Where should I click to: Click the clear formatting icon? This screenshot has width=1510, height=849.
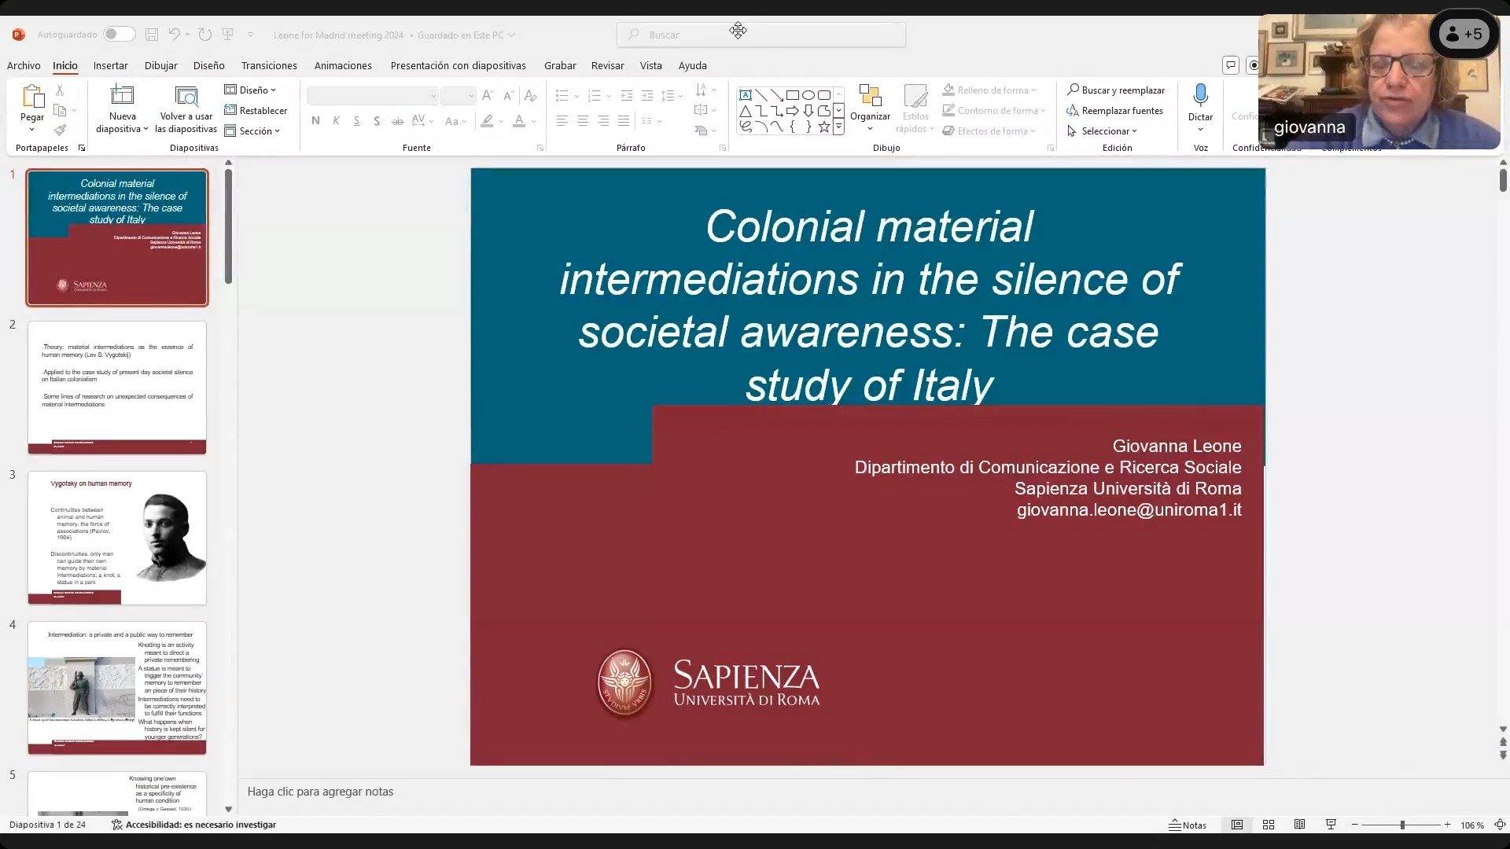[531, 96]
